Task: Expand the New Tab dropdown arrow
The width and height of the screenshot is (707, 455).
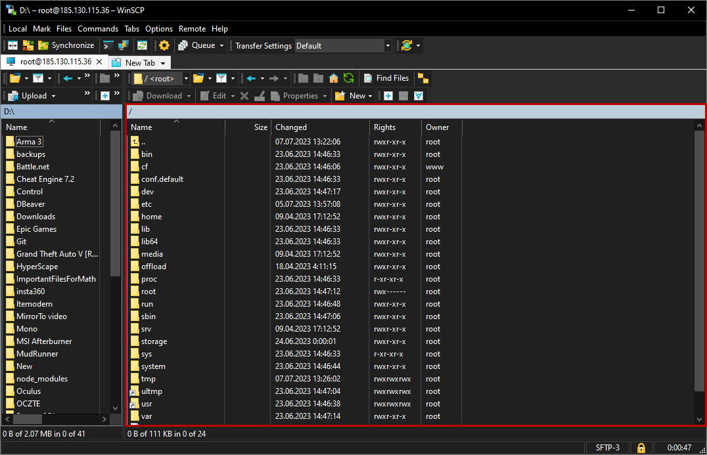Action: pos(163,63)
